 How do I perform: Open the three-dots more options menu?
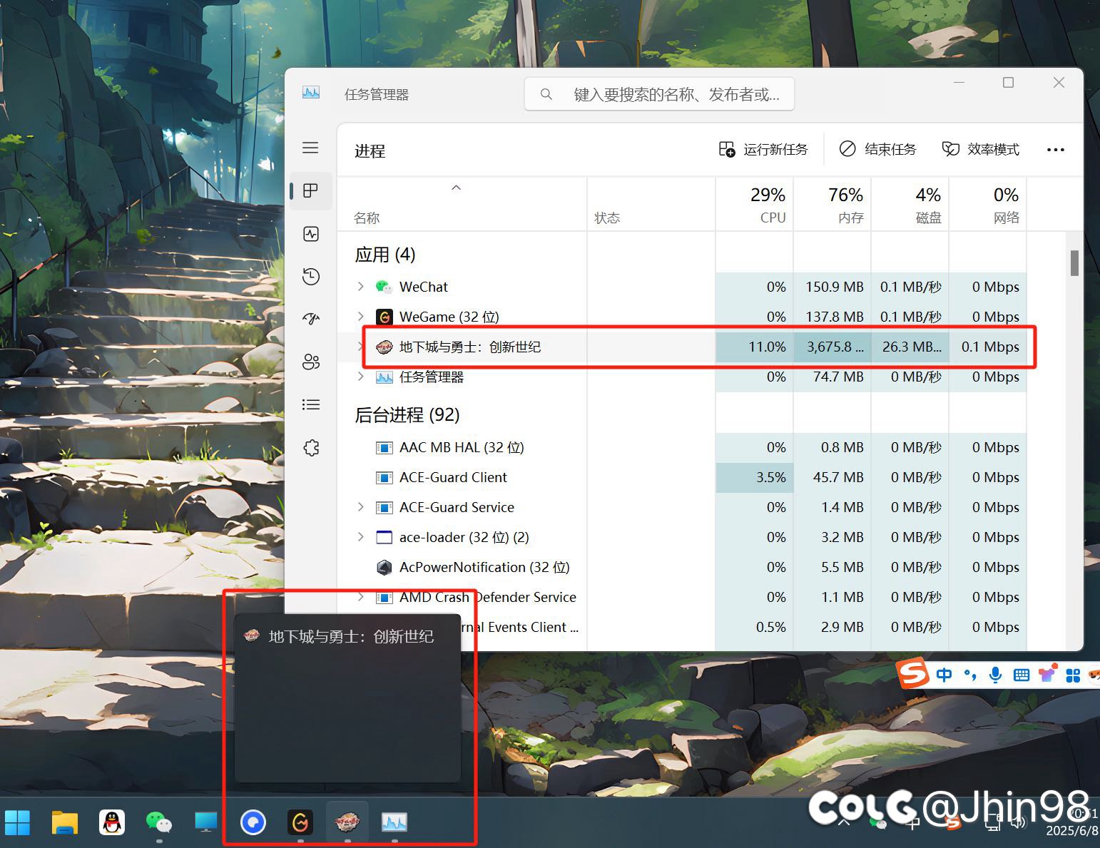pos(1056,150)
